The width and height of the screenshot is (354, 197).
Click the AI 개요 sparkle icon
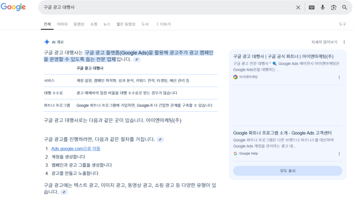pos(47,42)
